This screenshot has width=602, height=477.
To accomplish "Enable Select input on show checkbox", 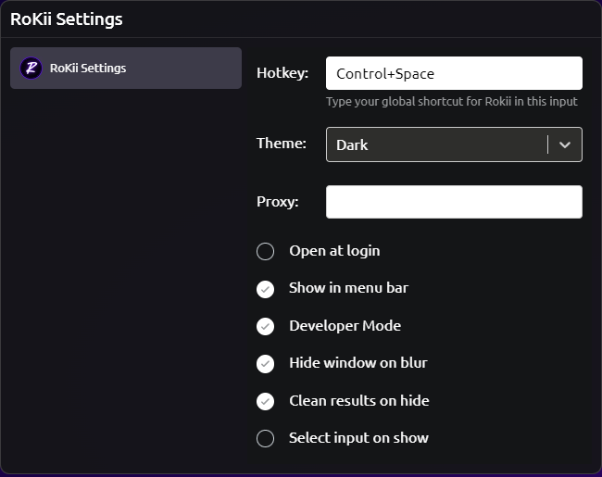I will (x=265, y=439).
